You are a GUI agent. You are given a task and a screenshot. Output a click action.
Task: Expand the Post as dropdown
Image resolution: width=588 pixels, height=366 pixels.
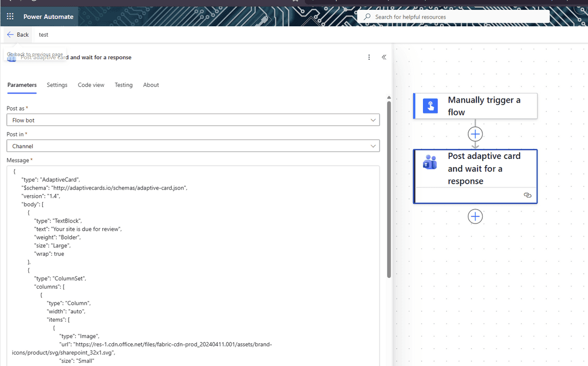click(373, 120)
